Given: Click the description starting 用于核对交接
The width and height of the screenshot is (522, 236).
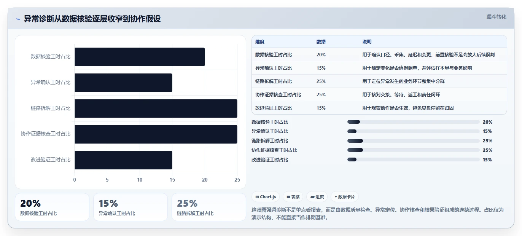Looking at the screenshot, I should (401, 95).
